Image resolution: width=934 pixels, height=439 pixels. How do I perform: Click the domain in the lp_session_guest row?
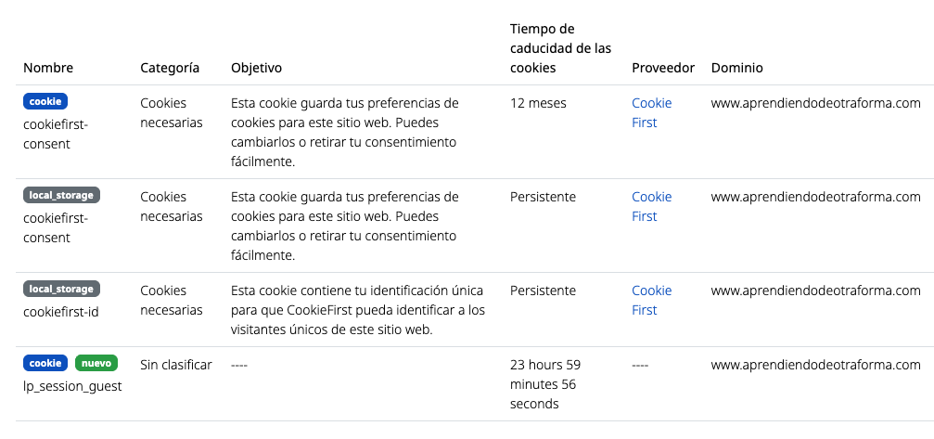click(x=815, y=365)
